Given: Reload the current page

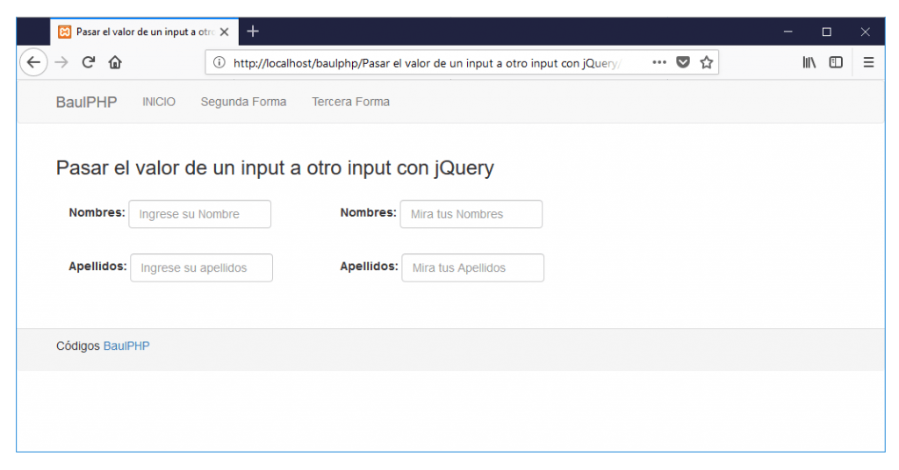Looking at the screenshot, I should [x=88, y=62].
